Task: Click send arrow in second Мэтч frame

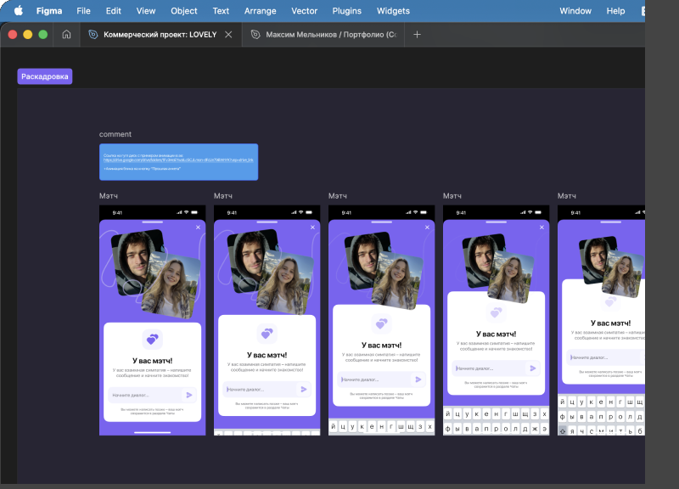Action: pyautogui.click(x=304, y=390)
